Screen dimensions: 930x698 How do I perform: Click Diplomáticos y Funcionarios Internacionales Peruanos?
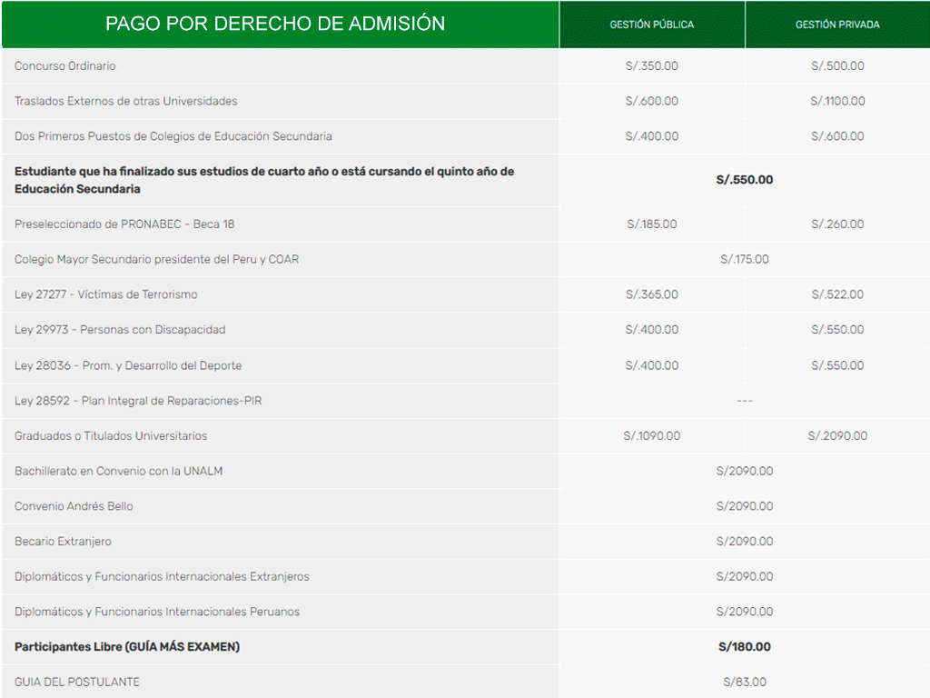(x=157, y=612)
